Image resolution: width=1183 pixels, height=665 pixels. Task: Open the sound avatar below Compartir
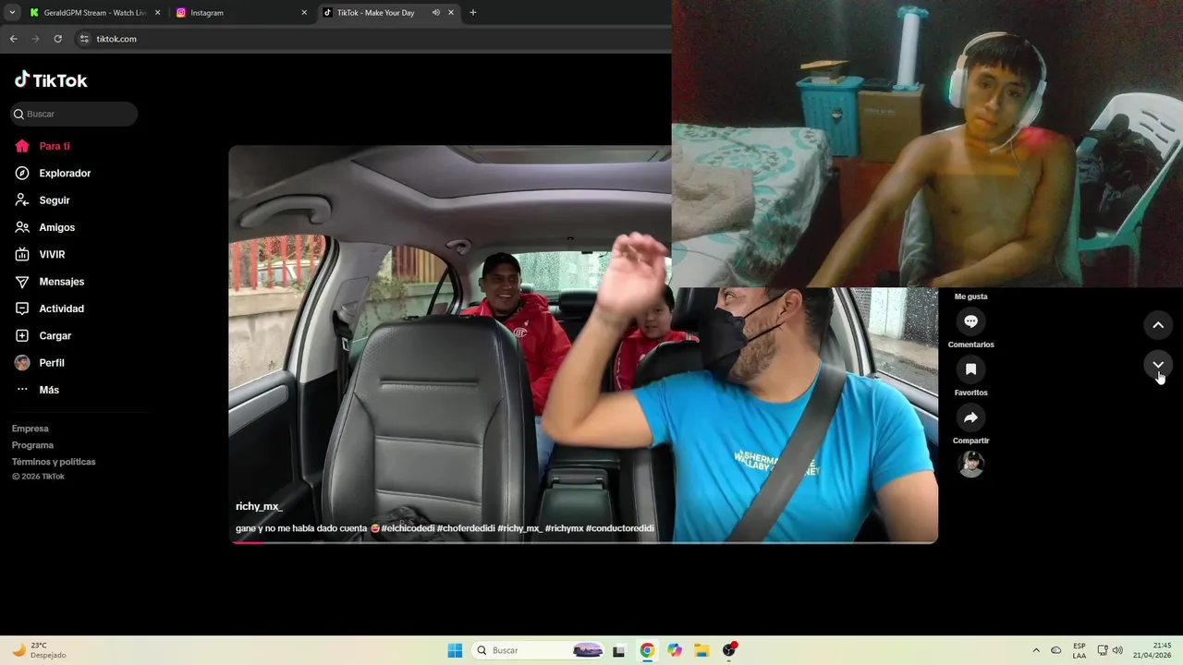coord(971,464)
